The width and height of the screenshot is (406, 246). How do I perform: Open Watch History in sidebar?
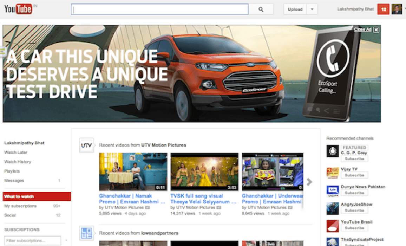pos(18,162)
